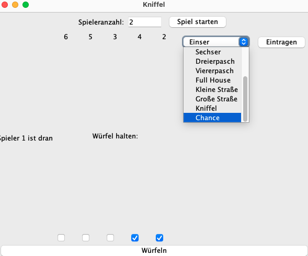Click the Spieler 1 ist dran text
The width and height of the screenshot is (308, 256).
pos(26,138)
